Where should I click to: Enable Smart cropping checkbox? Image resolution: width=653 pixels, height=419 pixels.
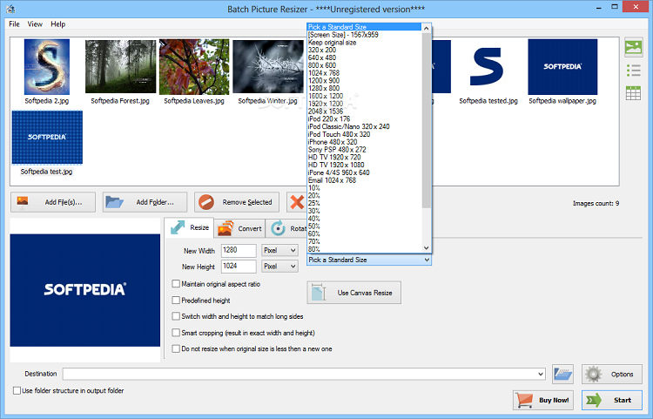(176, 333)
